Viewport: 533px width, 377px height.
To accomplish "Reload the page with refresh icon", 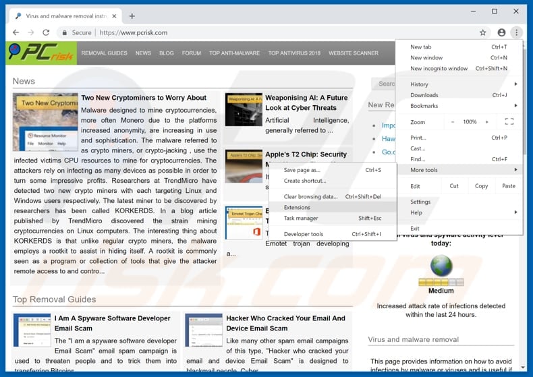I will pos(46,32).
